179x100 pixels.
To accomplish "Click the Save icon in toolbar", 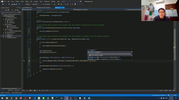I will pos(14,4).
